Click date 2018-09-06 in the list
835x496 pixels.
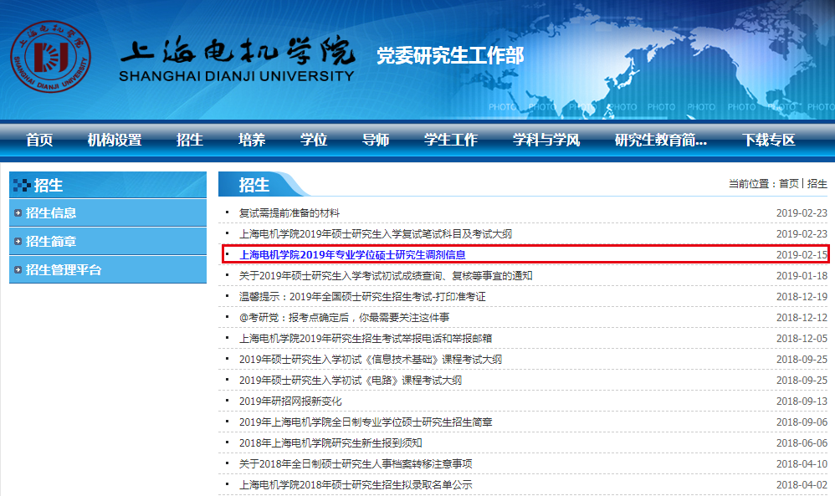coord(802,422)
